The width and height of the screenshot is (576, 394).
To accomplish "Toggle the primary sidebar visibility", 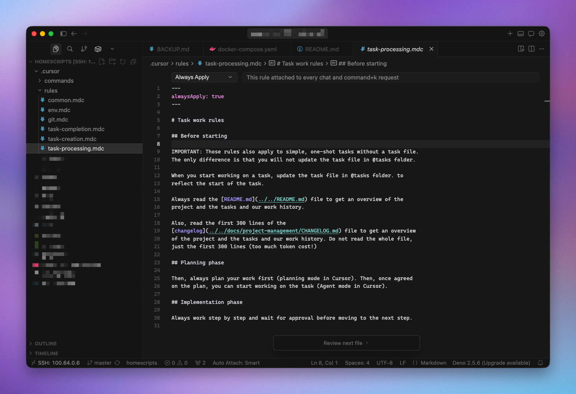I will pyautogui.click(x=63, y=34).
